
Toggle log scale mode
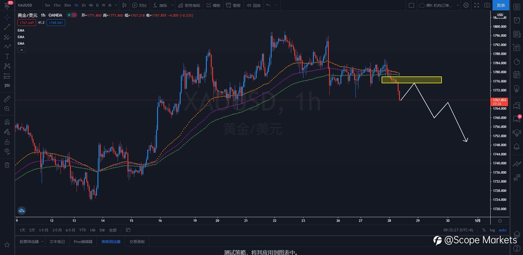[492, 230]
